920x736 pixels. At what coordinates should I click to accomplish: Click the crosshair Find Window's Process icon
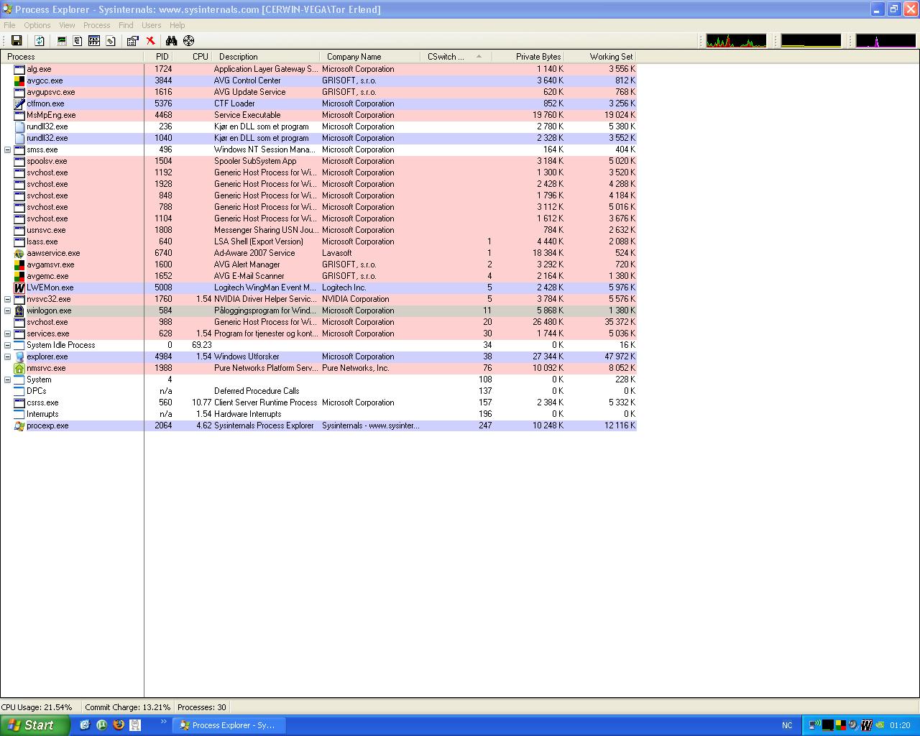pos(188,41)
